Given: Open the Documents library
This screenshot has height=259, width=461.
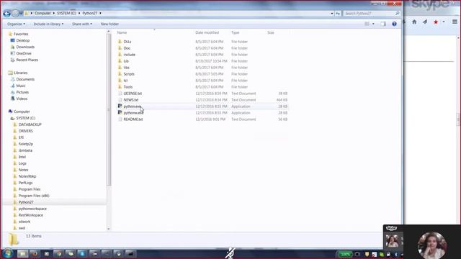Looking at the screenshot, I should pos(25,79).
